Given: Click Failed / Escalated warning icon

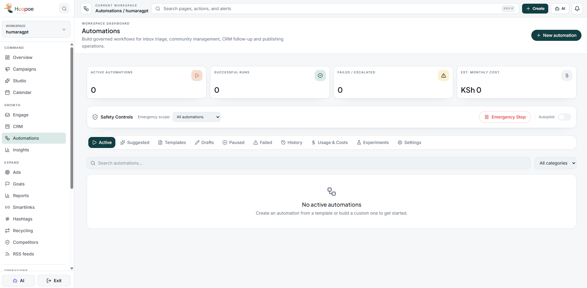Looking at the screenshot, I should (x=444, y=76).
